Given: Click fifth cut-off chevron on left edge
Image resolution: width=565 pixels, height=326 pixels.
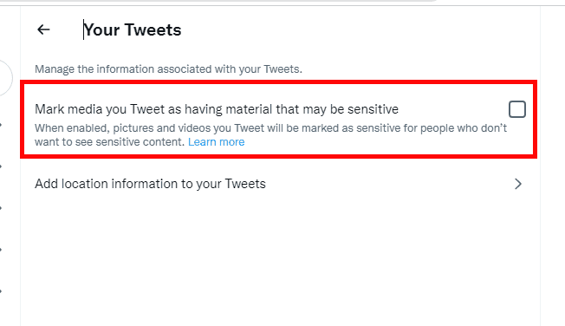Looking at the screenshot, I should (1, 291).
